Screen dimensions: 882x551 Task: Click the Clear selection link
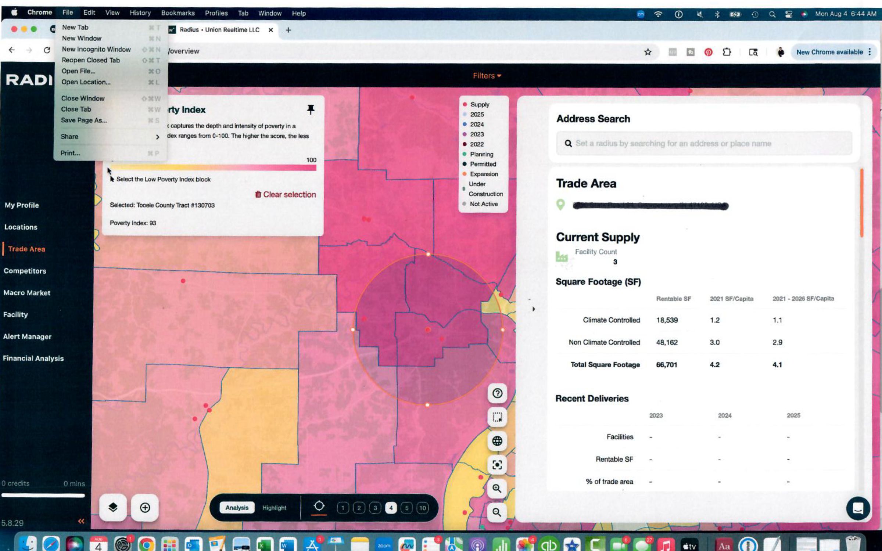[286, 194]
